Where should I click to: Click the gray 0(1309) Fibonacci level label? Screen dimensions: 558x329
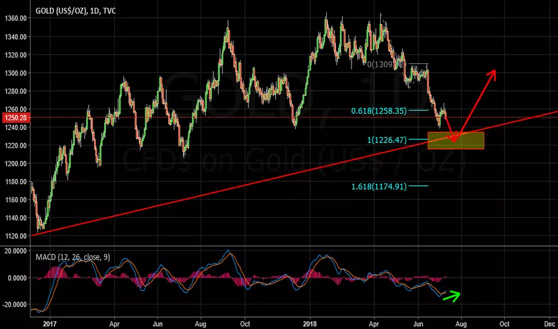coord(386,65)
